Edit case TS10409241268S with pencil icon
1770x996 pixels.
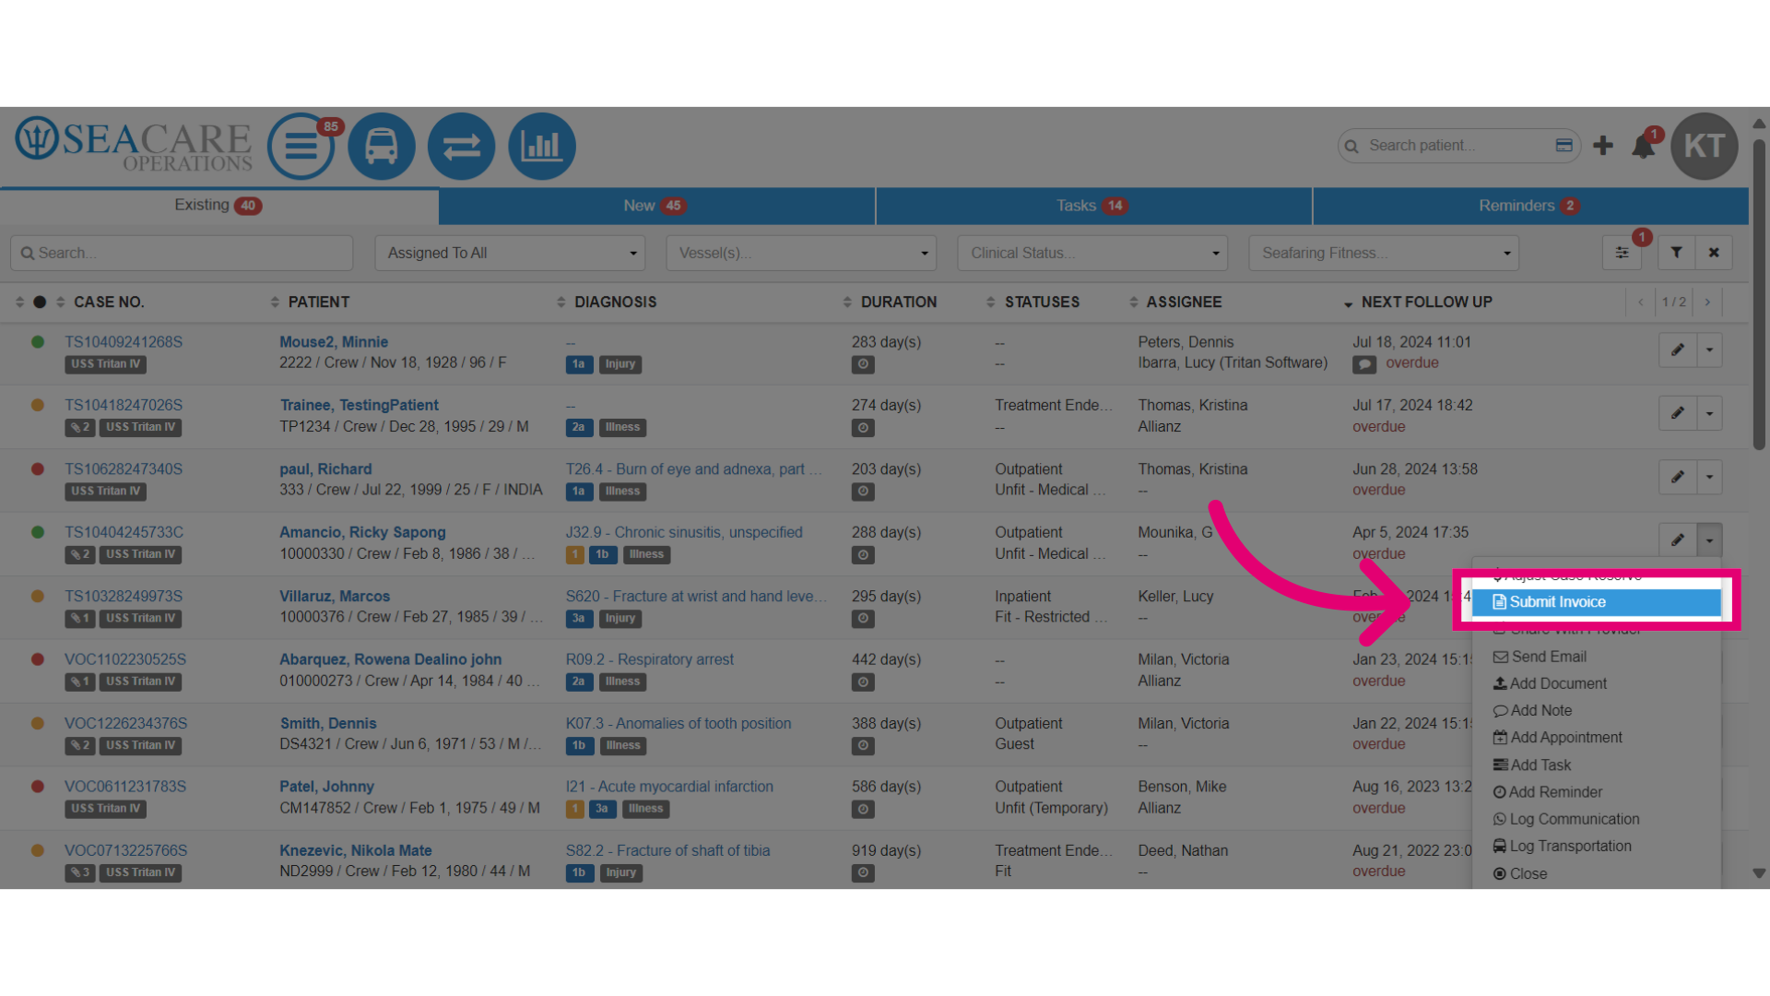coord(1678,350)
